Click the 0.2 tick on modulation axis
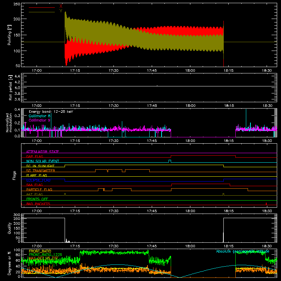 tap(17, 123)
